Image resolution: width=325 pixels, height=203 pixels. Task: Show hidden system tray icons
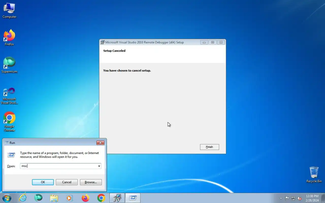coord(281,198)
